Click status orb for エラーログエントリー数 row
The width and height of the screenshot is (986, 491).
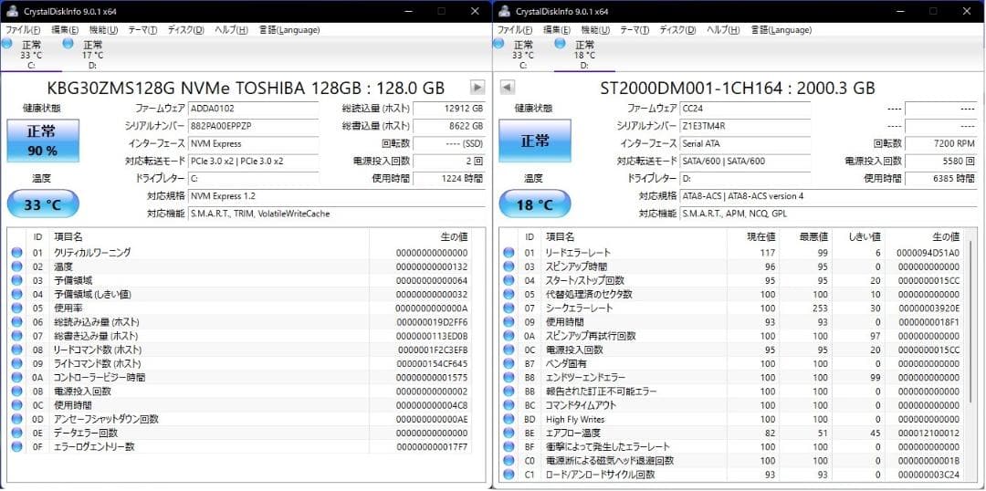pos(16,446)
